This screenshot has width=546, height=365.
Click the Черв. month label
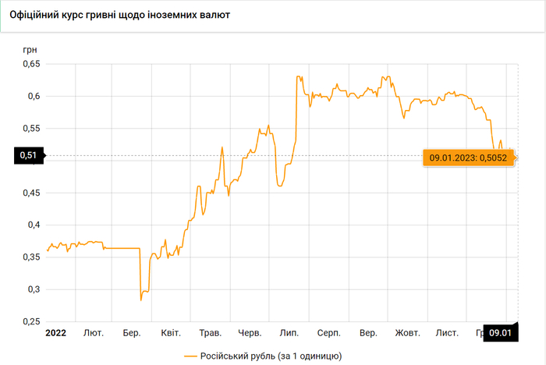pos(250,333)
